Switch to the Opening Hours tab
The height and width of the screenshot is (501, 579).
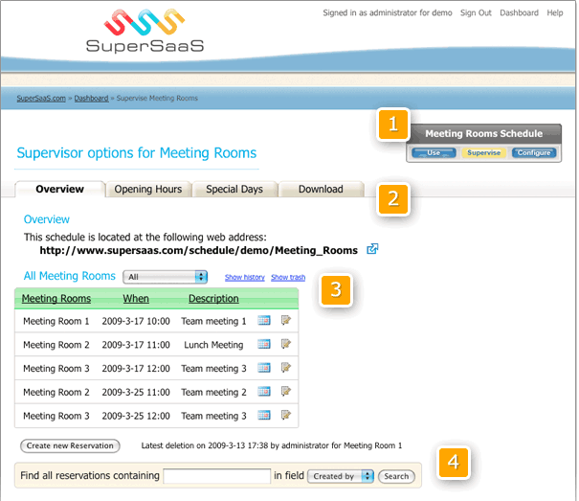(x=148, y=189)
